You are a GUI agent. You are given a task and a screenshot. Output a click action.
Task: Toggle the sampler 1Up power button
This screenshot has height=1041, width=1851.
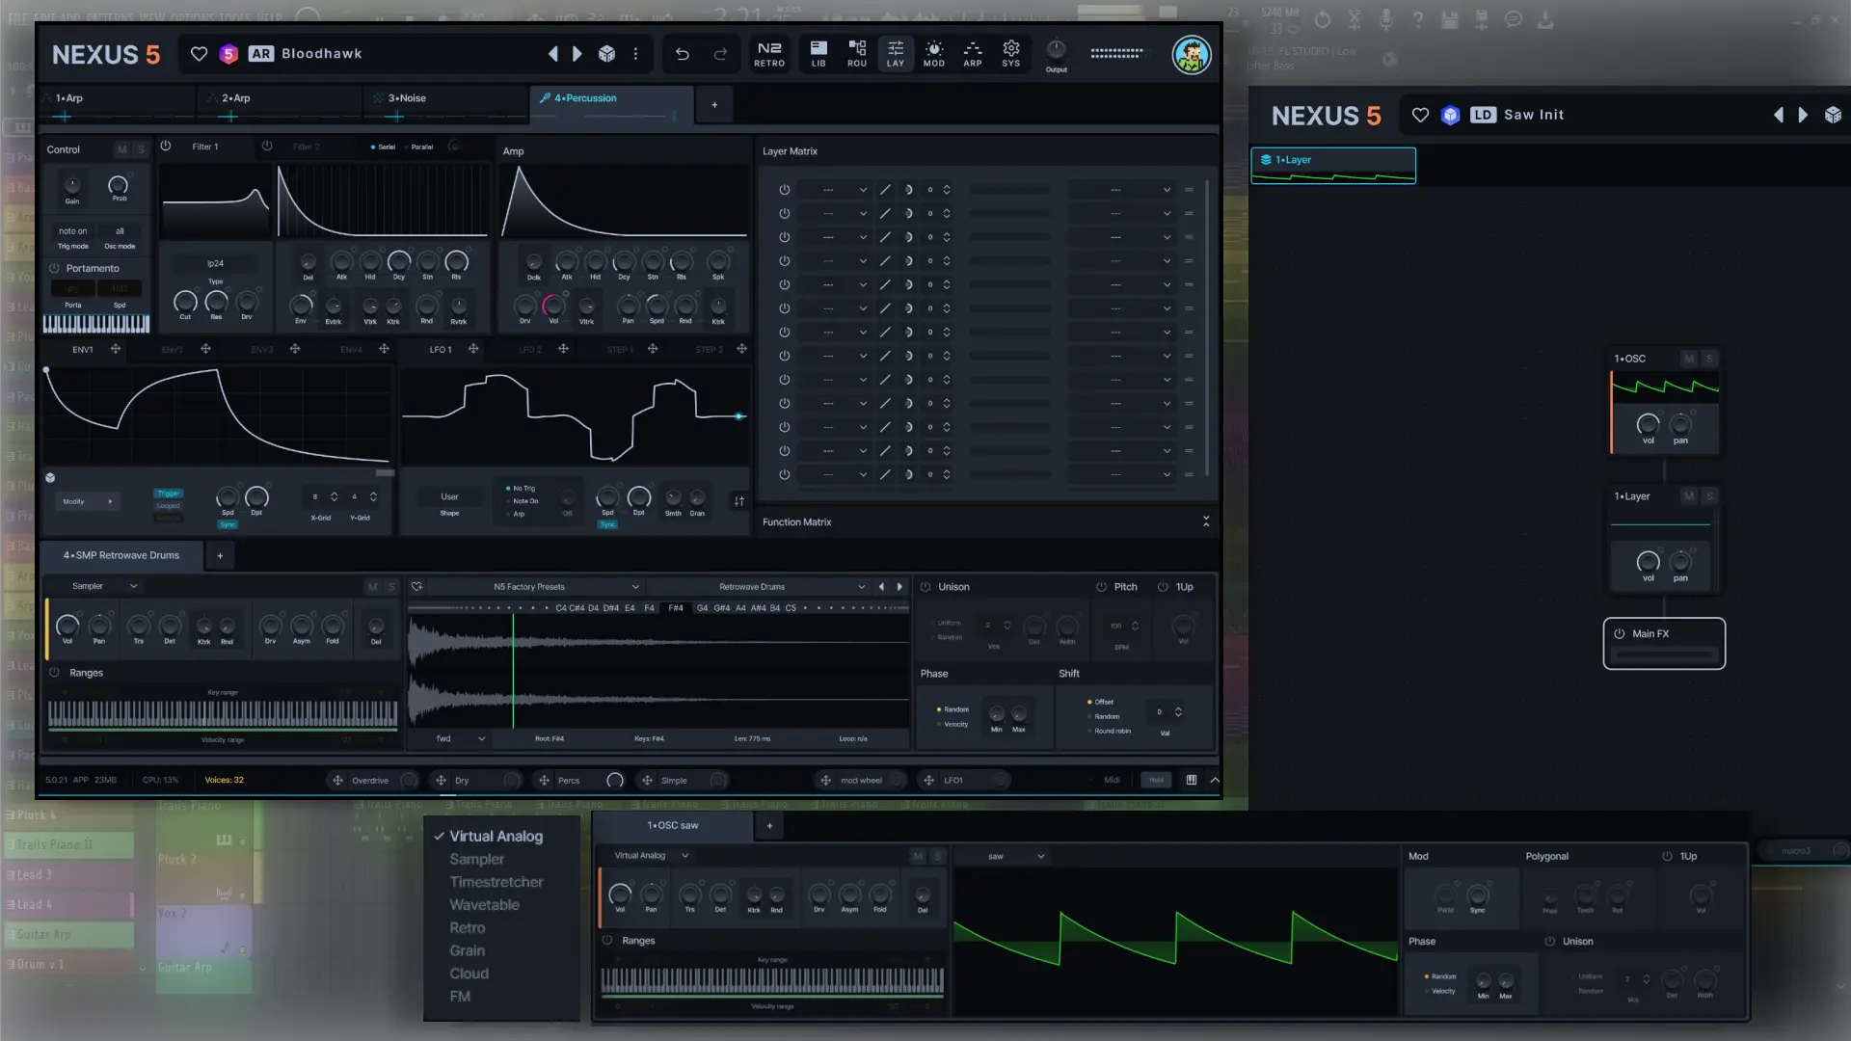(1163, 587)
